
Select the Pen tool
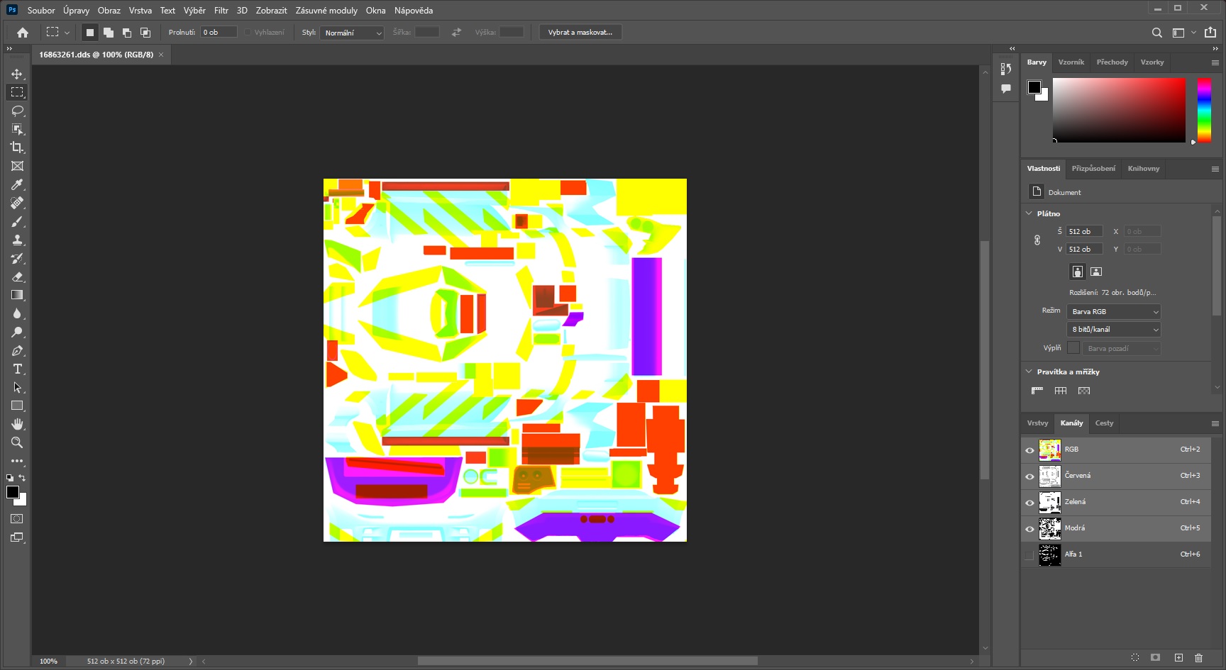17,350
